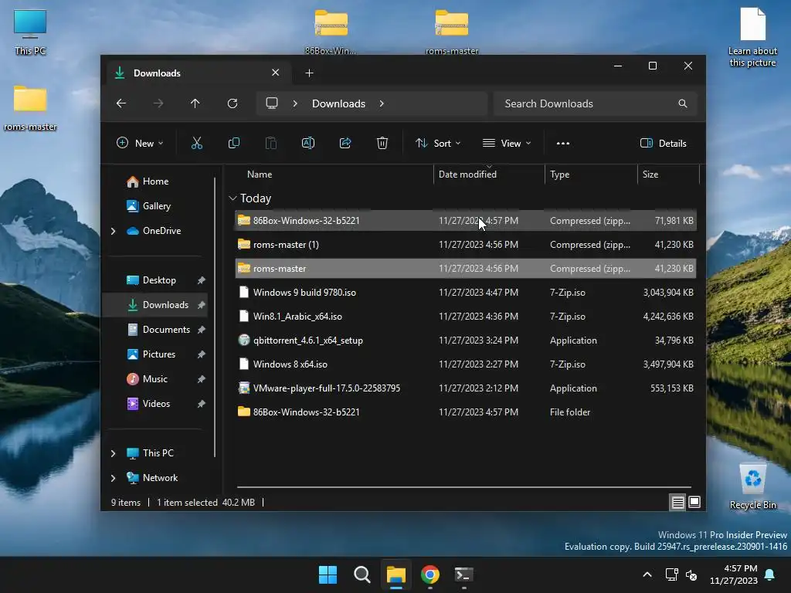Viewport: 791px width, 593px height.
Task: Click Google Chrome in taskbar
Action: [430, 574]
